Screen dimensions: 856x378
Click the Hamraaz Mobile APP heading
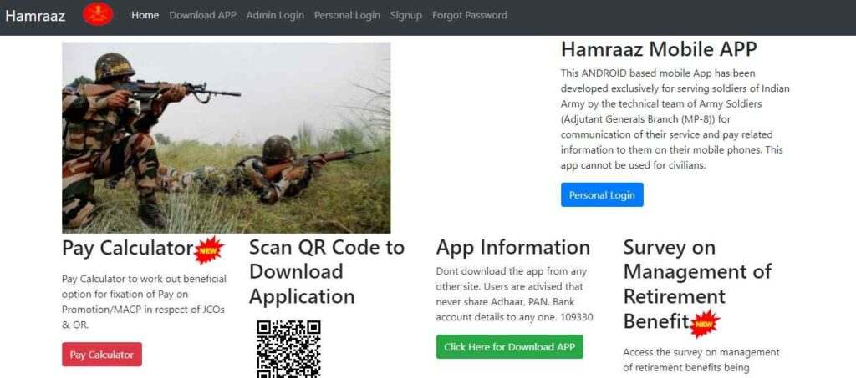(x=659, y=49)
